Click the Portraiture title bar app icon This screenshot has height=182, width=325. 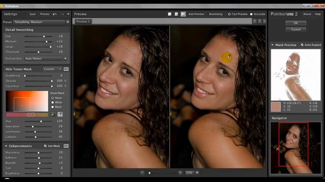tap(2, 6)
